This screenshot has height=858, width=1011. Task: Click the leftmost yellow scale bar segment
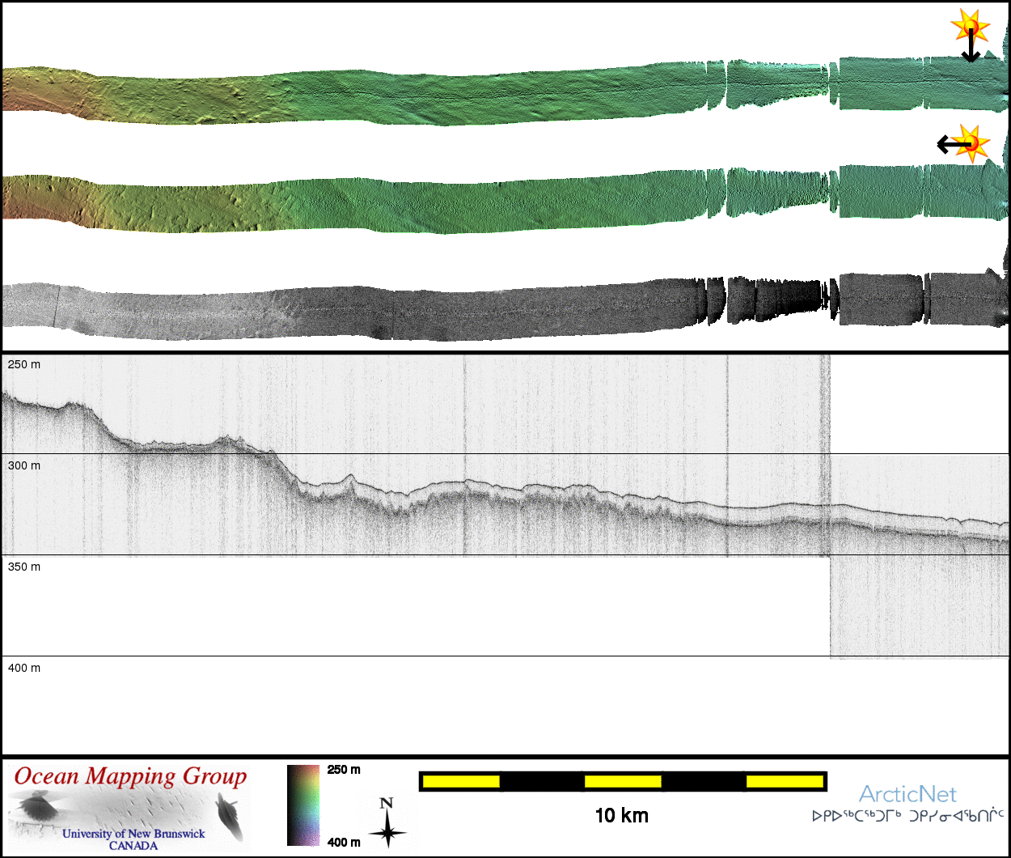[x=460, y=781]
